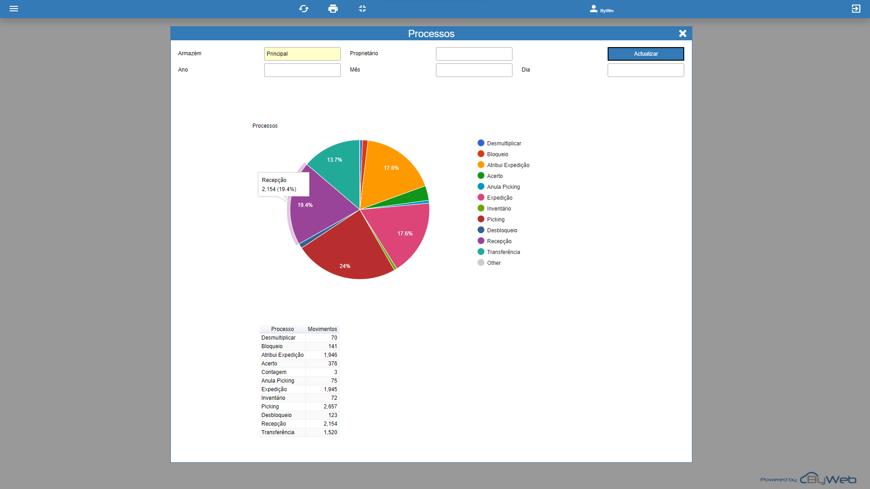Click the red 24% Picking pie slice
Screen dimensions: 870x489
pyautogui.click(x=344, y=254)
